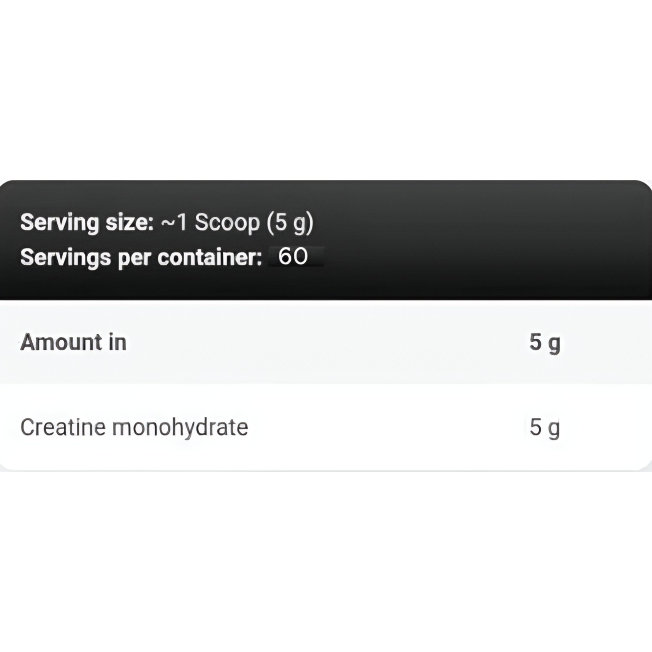Click the "Serving size:" label
The width and height of the screenshot is (652, 652).
[87, 222]
